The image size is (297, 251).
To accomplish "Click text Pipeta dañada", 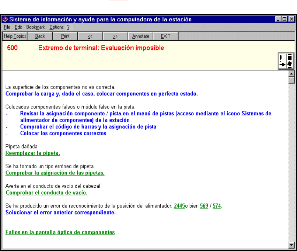I will pos(22,147).
